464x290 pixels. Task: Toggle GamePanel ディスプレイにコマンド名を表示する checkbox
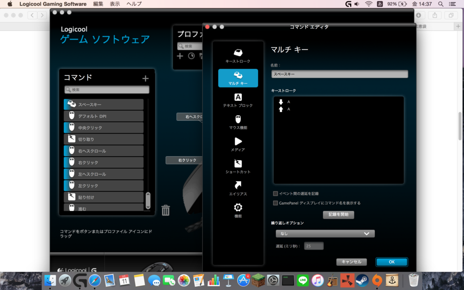pos(275,203)
